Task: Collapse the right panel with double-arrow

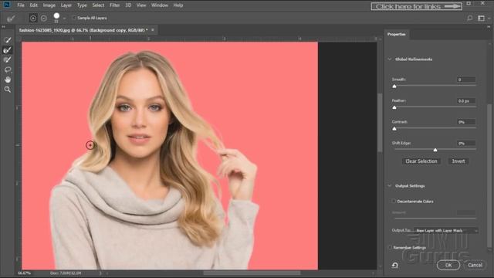Action: [489, 27]
